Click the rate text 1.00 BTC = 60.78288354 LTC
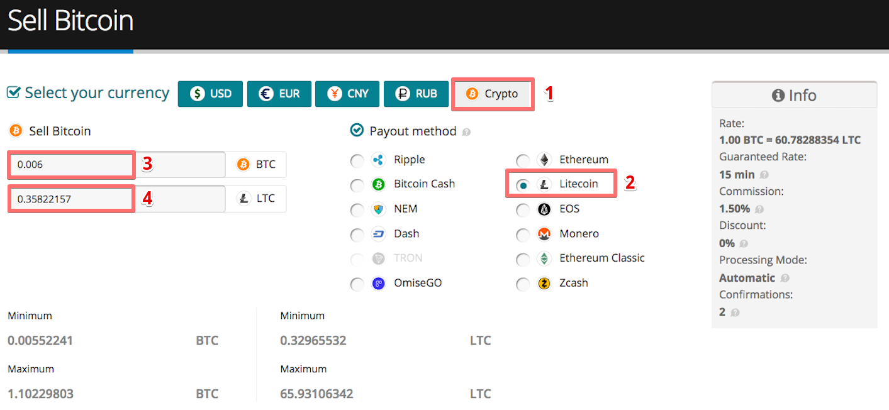 pos(790,140)
